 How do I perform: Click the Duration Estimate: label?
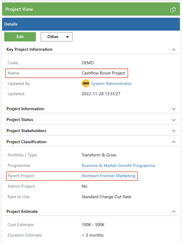tap(25, 235)
